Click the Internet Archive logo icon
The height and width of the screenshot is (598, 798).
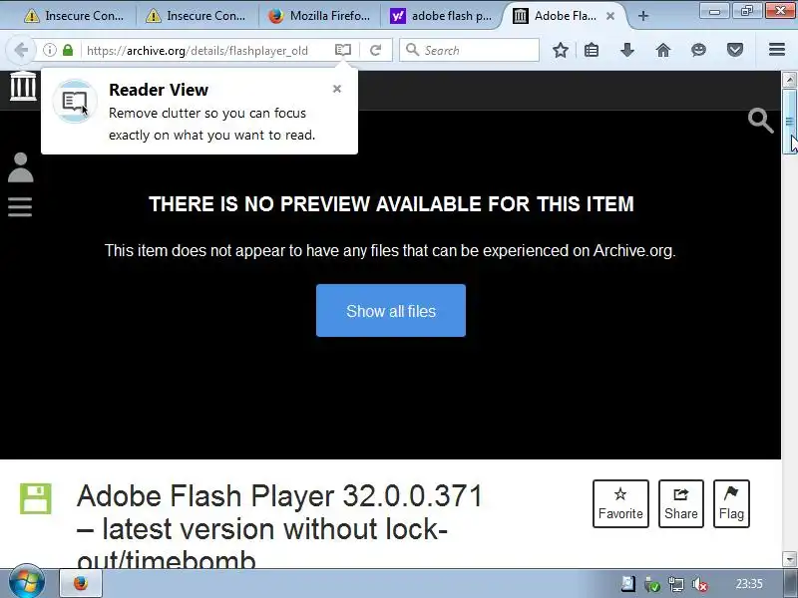point(23,86)
